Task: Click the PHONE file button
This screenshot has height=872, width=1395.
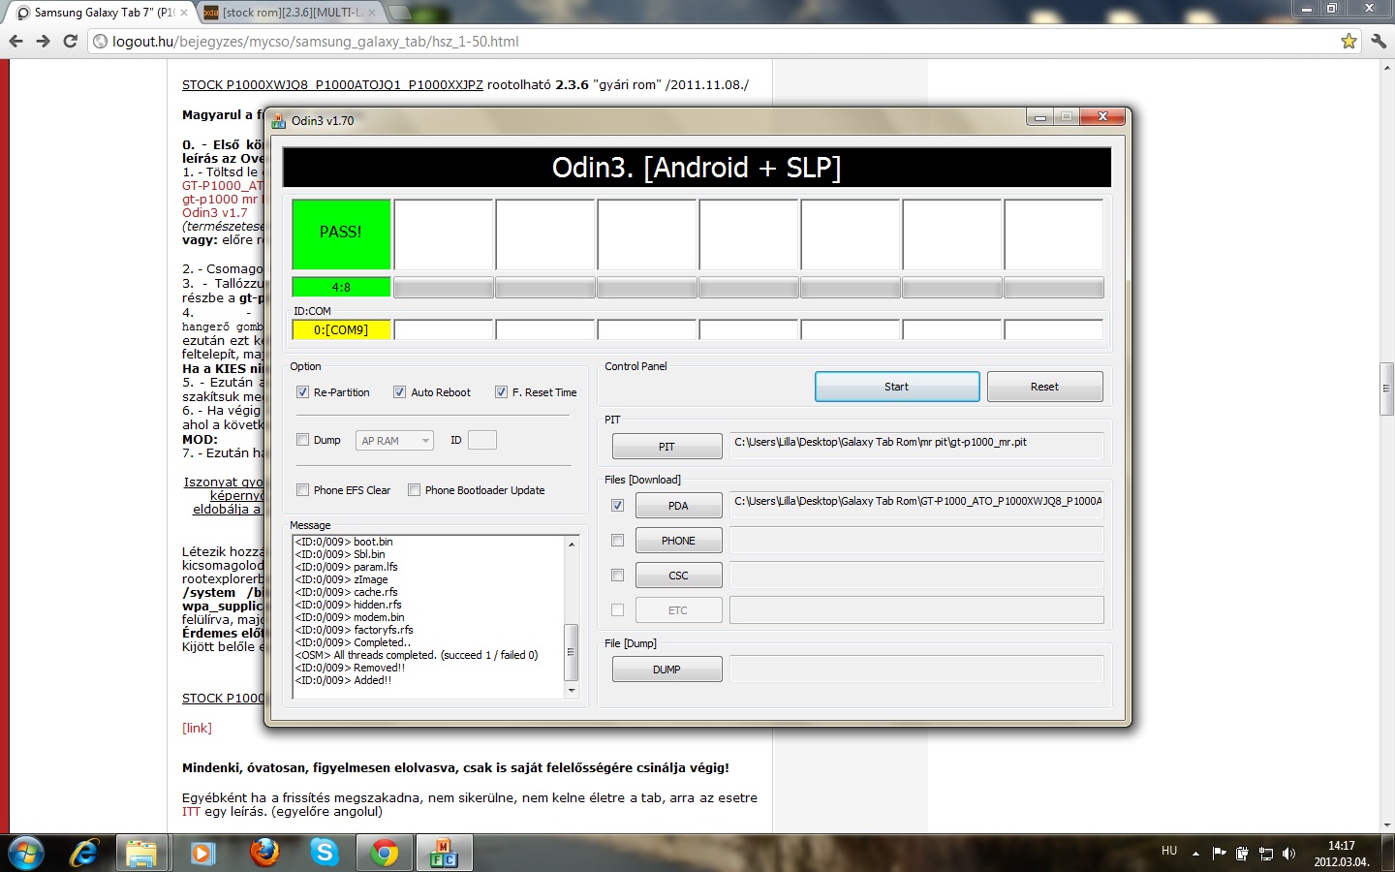Action: click(678, 541)
